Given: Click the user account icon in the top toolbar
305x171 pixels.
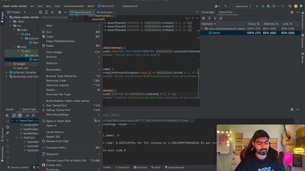Looking at the screenshot, I should 217,6.
